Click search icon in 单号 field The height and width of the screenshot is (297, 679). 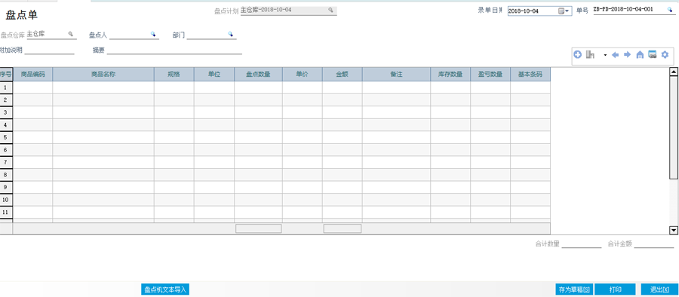click(x=669, y=9)
